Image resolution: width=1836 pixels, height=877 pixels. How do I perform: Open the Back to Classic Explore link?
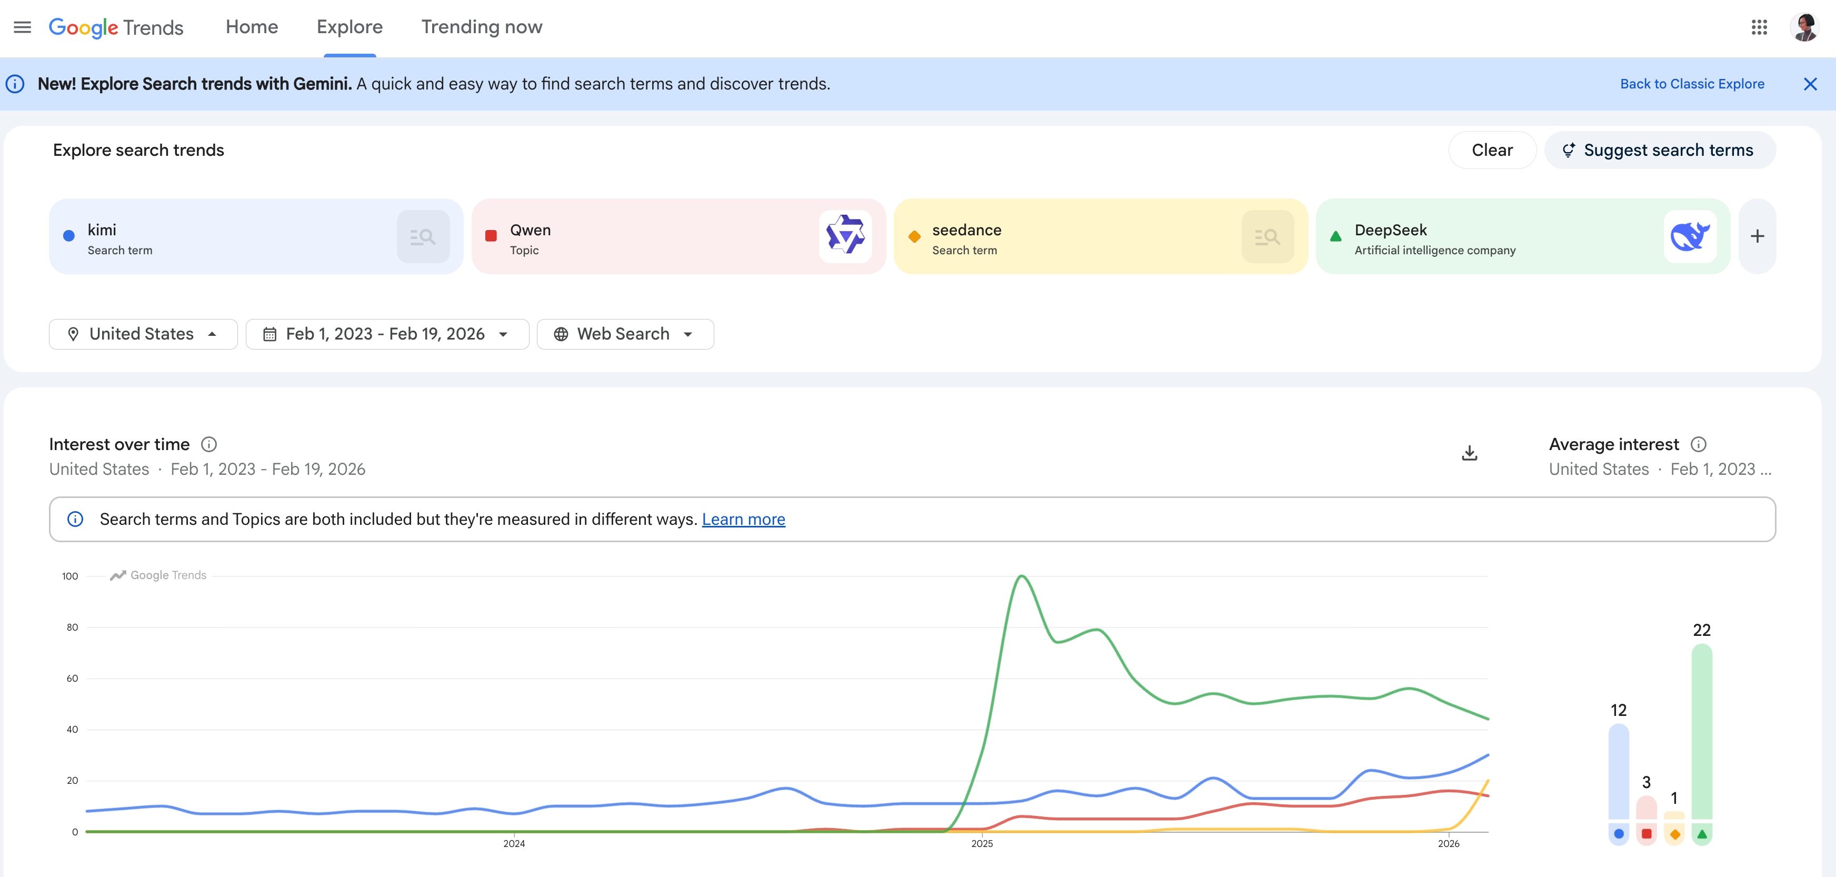click(x=1691, y=84)
